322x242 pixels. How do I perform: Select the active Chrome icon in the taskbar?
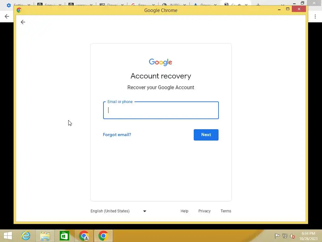(103, 236)
